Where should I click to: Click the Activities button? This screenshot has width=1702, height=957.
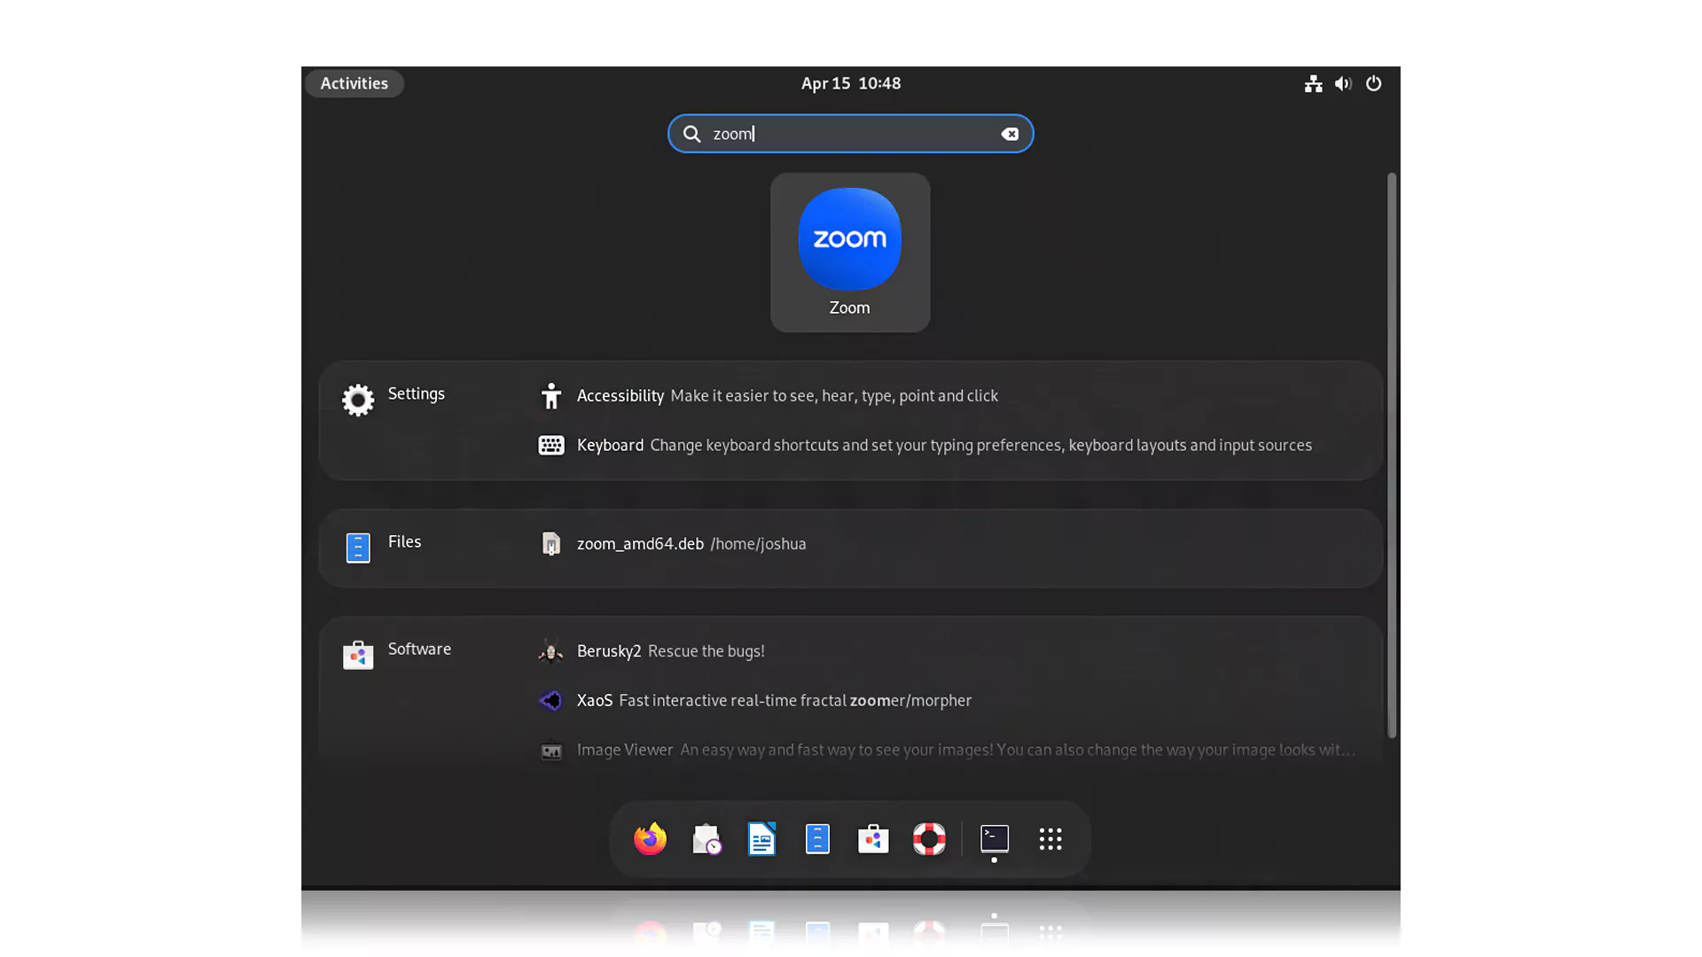tap(354, 83)
